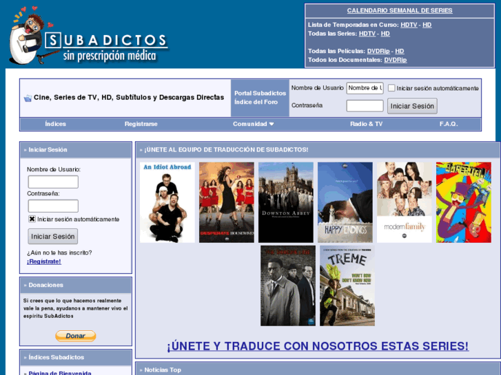
Task: Open Calendario Semanal de Series link
Action: click(400, 10)
